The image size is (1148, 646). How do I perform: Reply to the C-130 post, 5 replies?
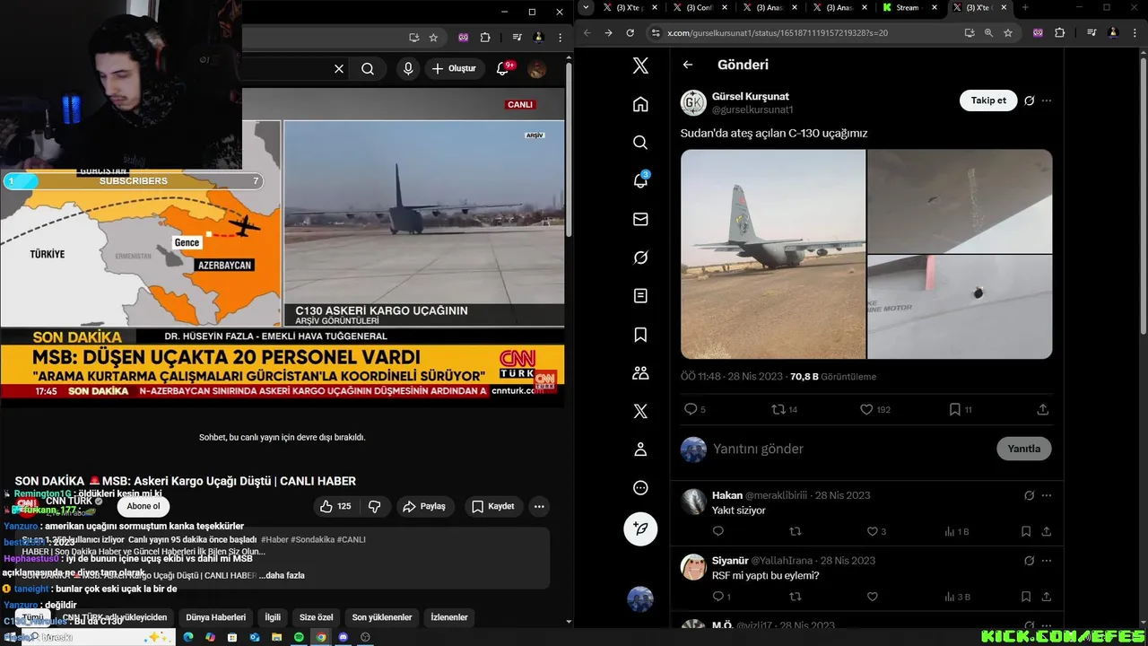click(695, 409)
